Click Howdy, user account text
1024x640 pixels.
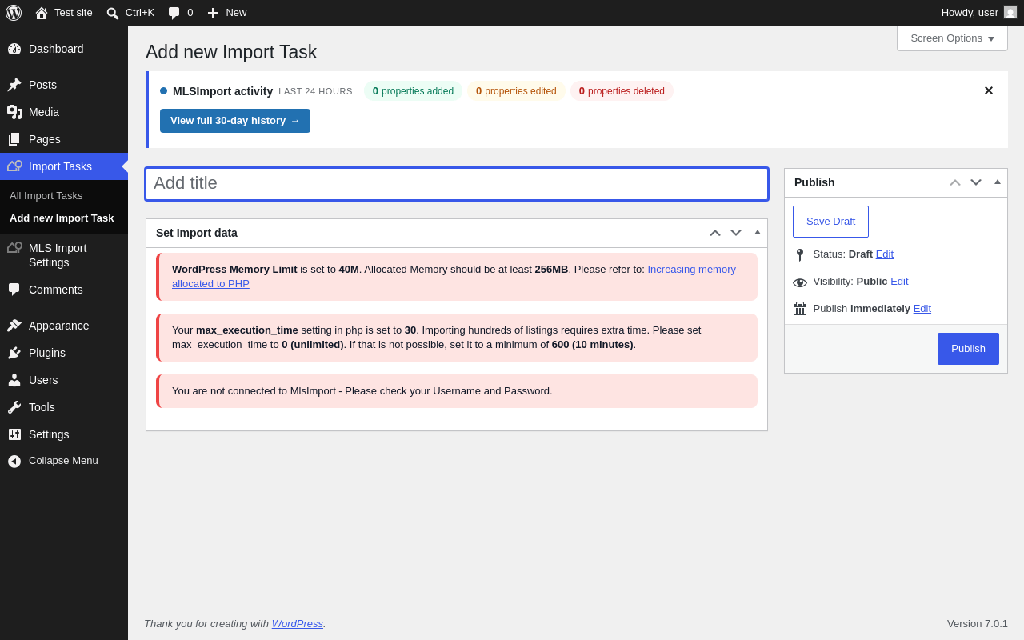970,12
